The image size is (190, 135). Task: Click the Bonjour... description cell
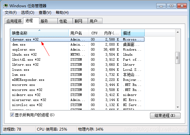point(132,80)
